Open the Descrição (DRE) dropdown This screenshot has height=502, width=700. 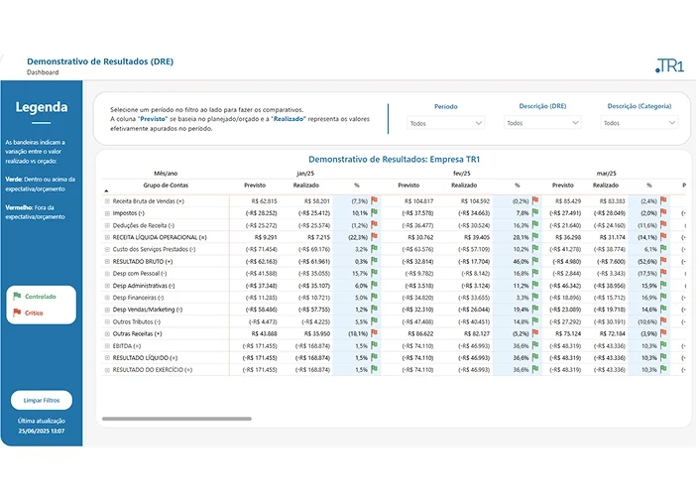(542, 123)
